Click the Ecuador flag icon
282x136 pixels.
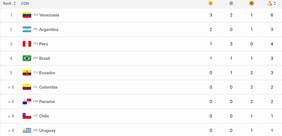point(27,73)
